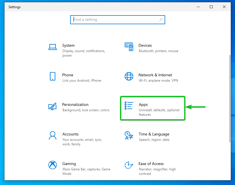Open the System settings label
The image size is (235, 185).
[x=68, y=45]
